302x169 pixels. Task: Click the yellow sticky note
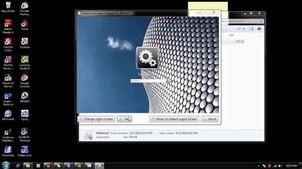click(208, 6)
